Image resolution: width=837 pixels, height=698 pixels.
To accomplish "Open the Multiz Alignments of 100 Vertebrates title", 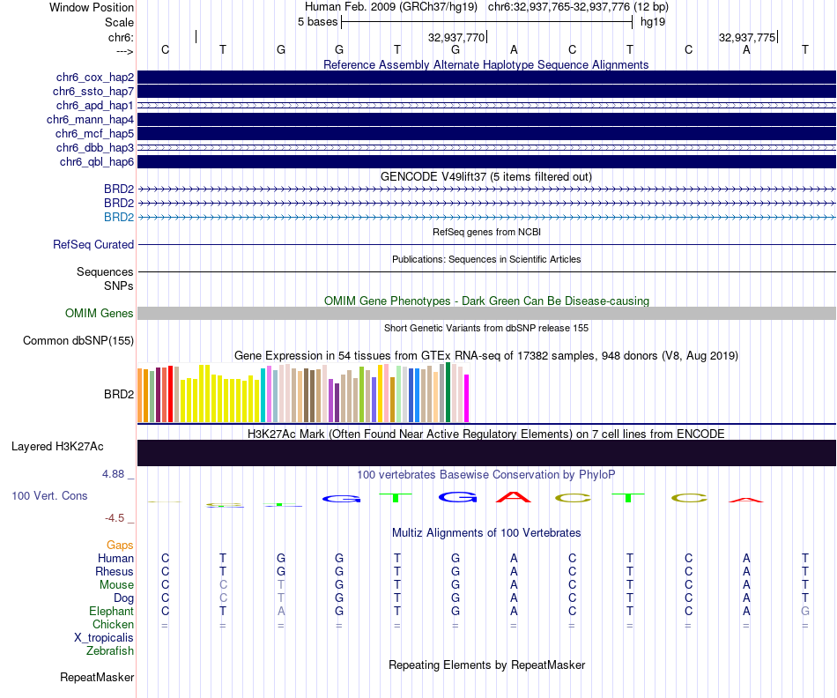I will point(485,533).
